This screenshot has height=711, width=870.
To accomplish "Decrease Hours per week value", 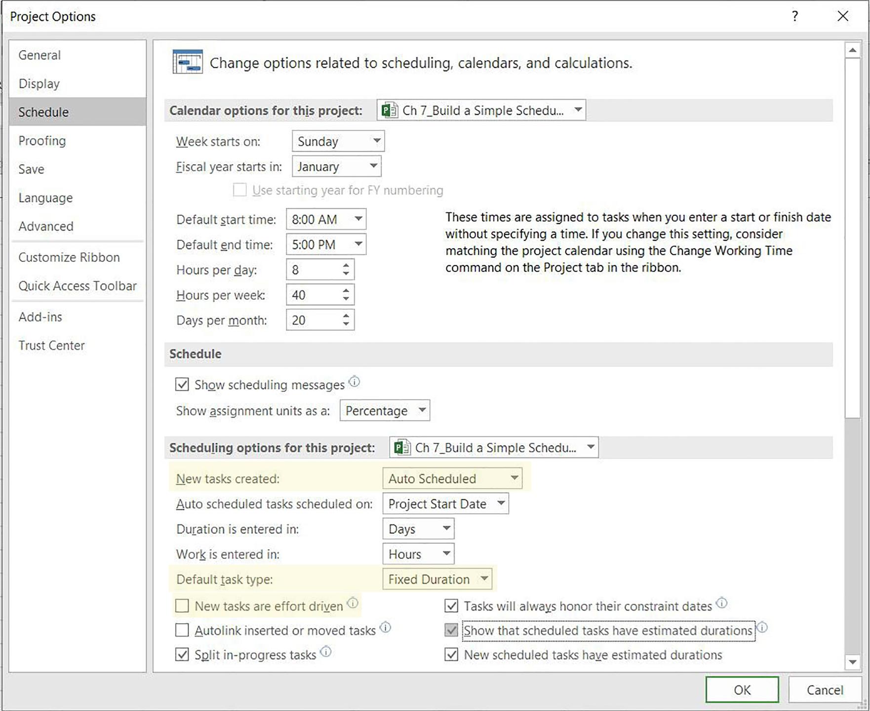I will tap(346, 299).
